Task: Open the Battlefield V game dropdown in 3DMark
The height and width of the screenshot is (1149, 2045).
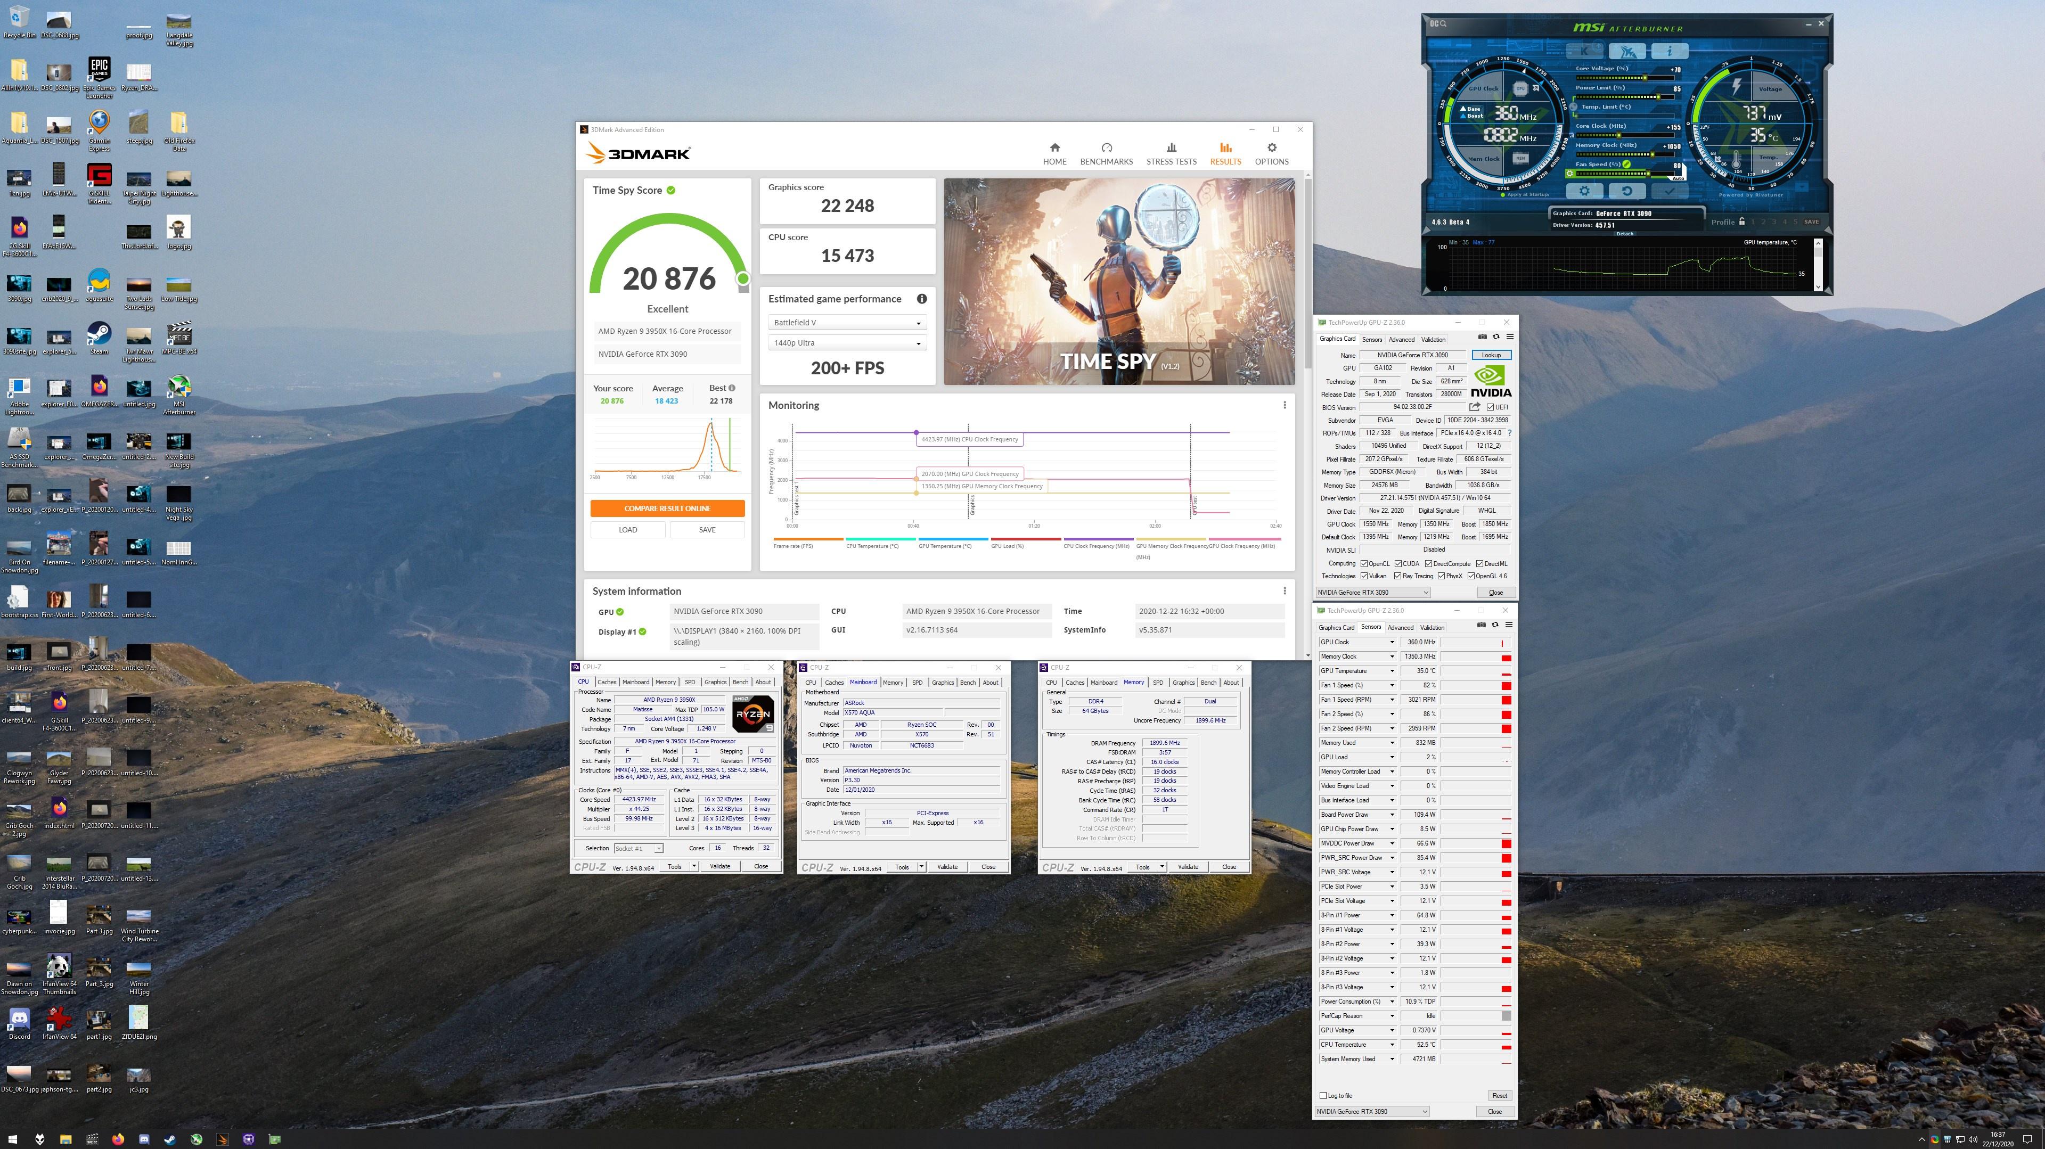Action: click(x=847, y=323)
